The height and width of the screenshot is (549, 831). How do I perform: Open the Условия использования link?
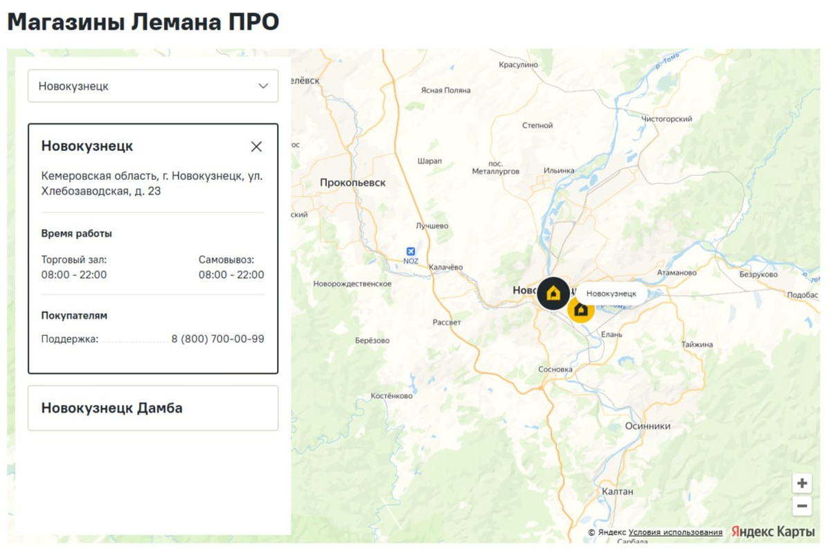click(675, 532)
